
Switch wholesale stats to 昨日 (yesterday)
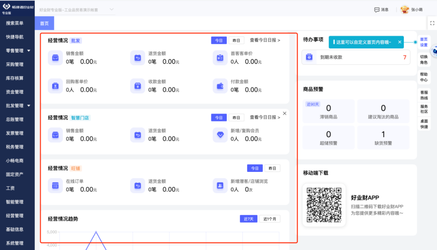click(236, 40)
